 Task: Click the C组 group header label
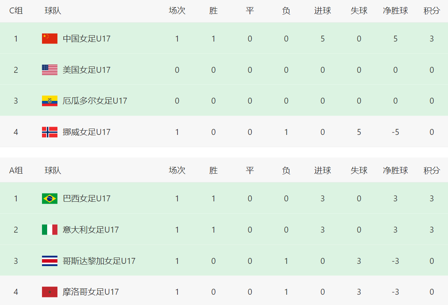[x=16, y=11]
